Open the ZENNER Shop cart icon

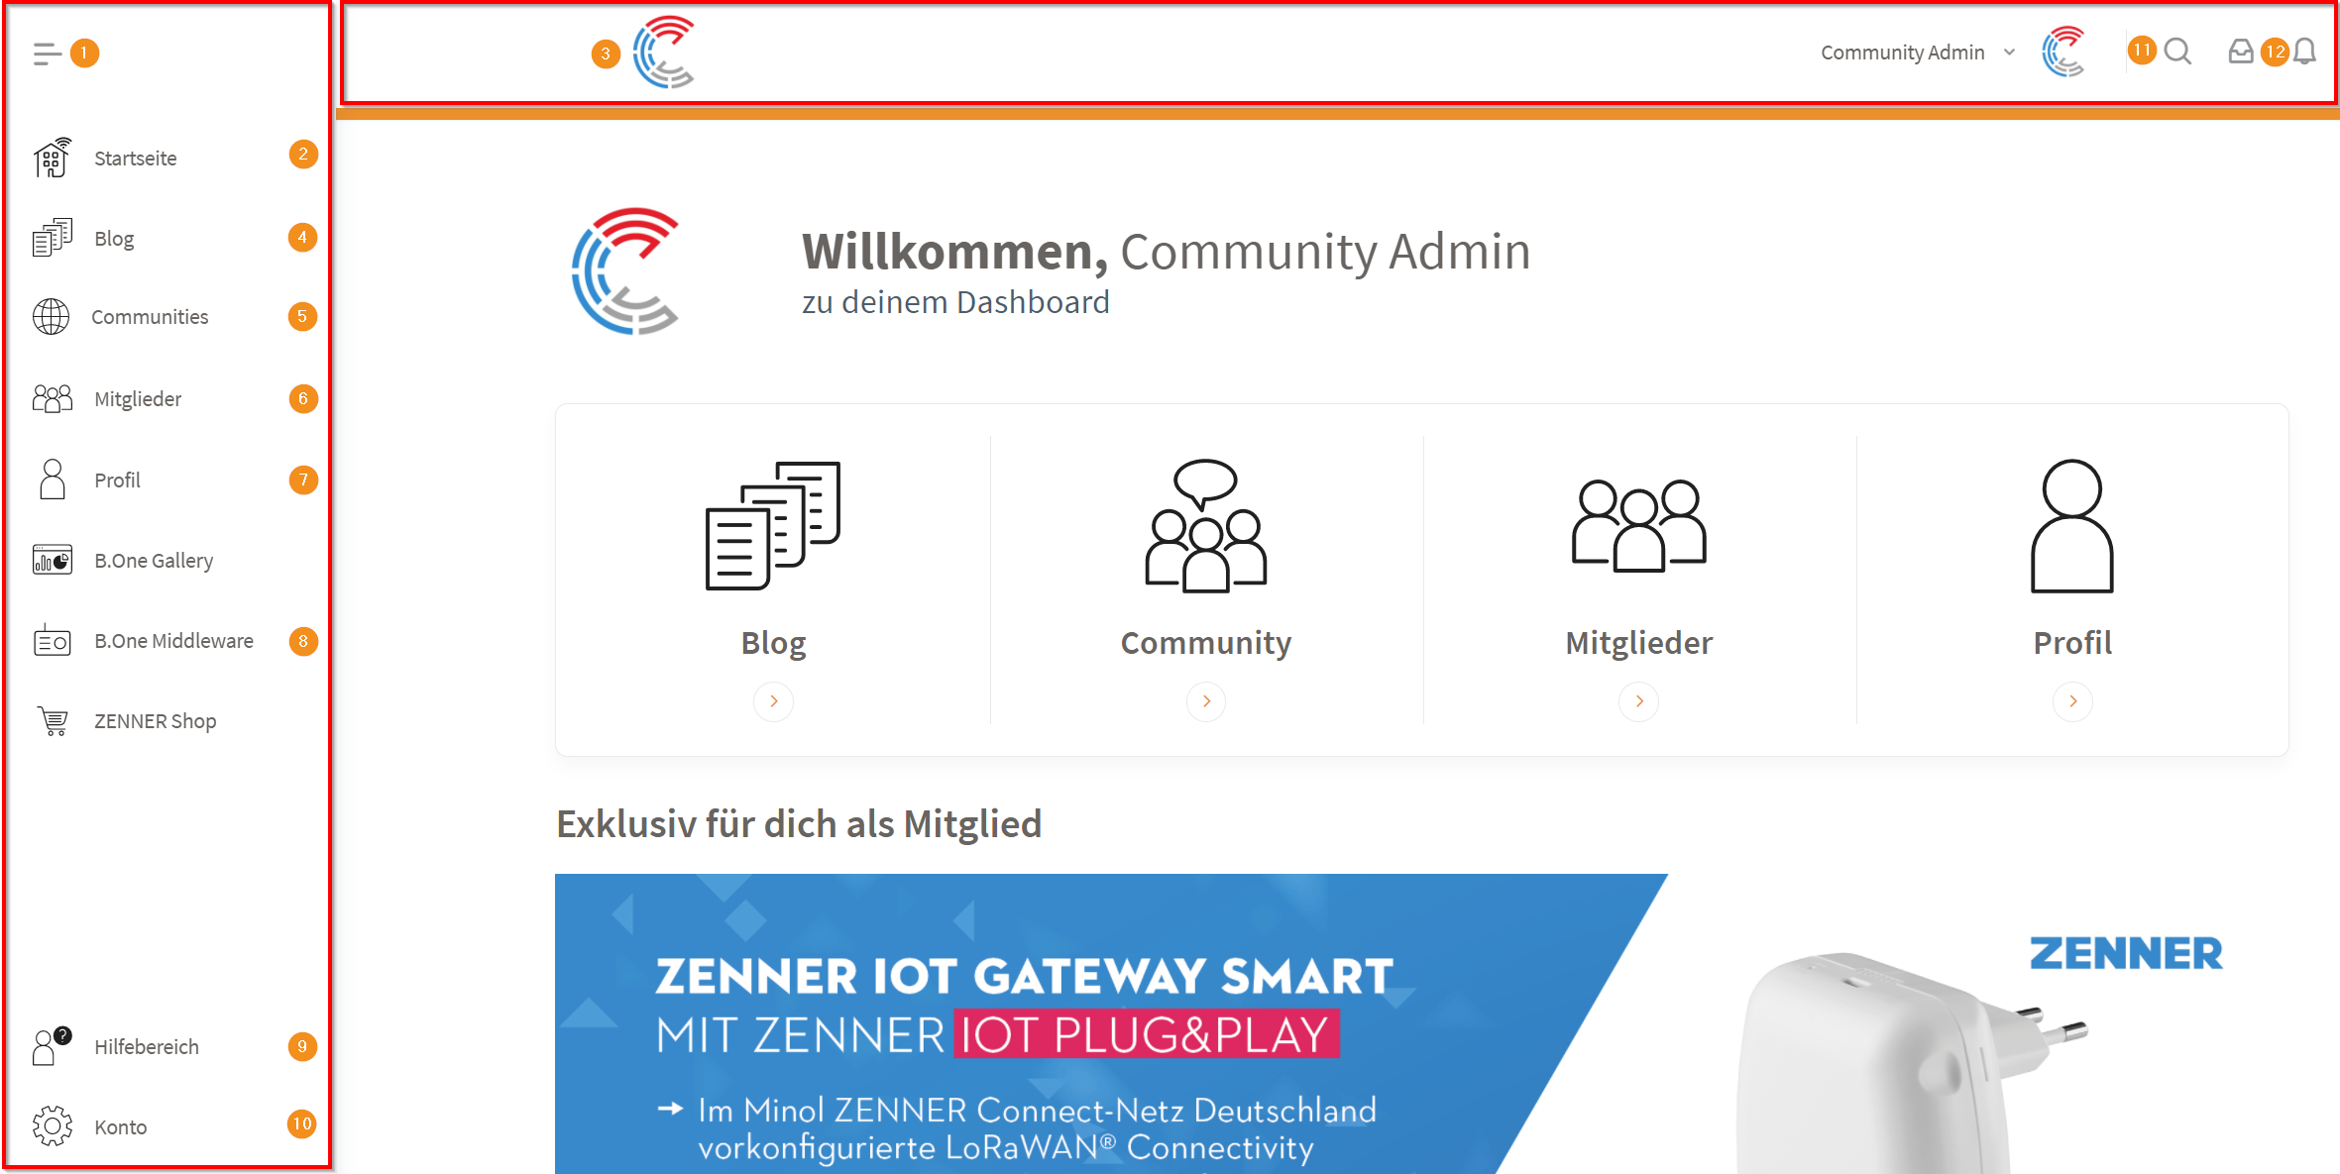pyautogui.click(x=53, y=721)
